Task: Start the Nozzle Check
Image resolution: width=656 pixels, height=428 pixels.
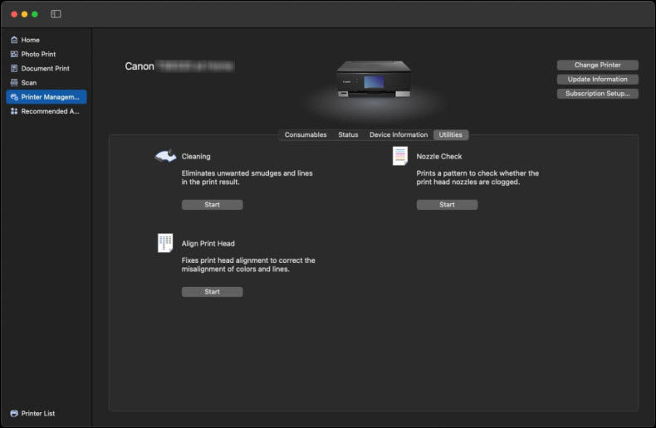Action: (x=447, y=204)
